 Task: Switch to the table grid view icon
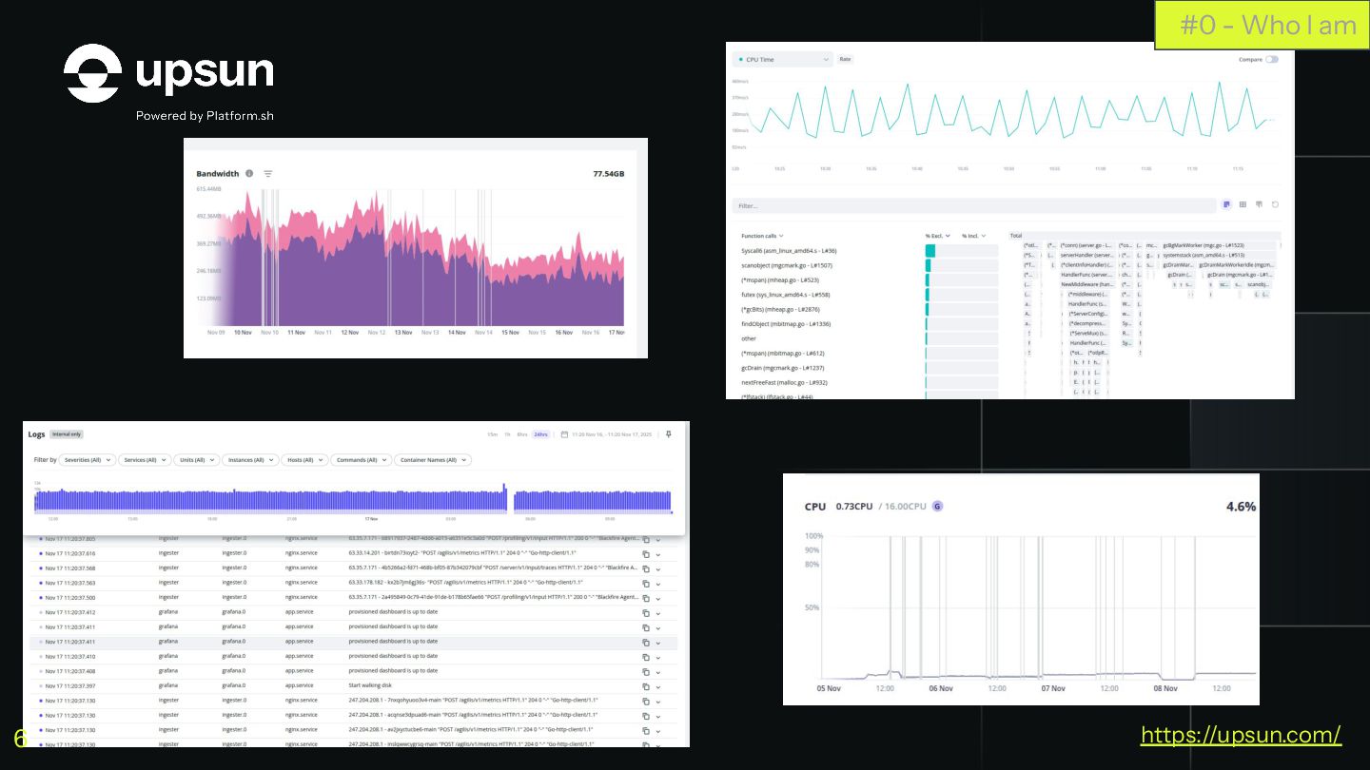[1243, 204]
